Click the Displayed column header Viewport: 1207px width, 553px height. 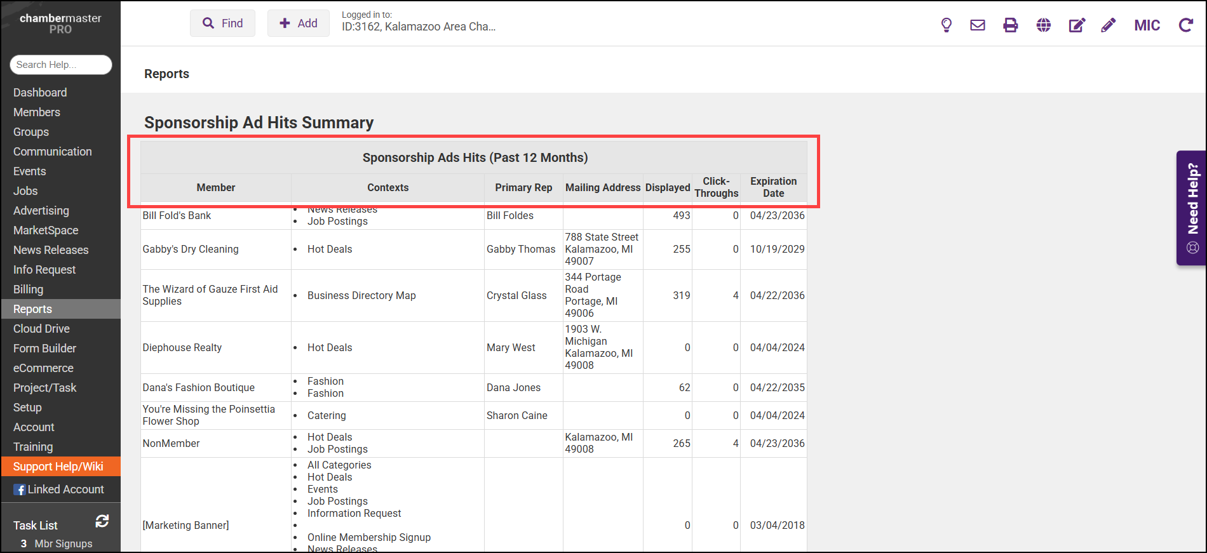pos(667,188)
